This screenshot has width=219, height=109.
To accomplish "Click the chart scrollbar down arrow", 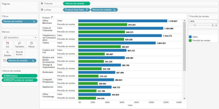I will pyautogui.click(x=184, y=98).
